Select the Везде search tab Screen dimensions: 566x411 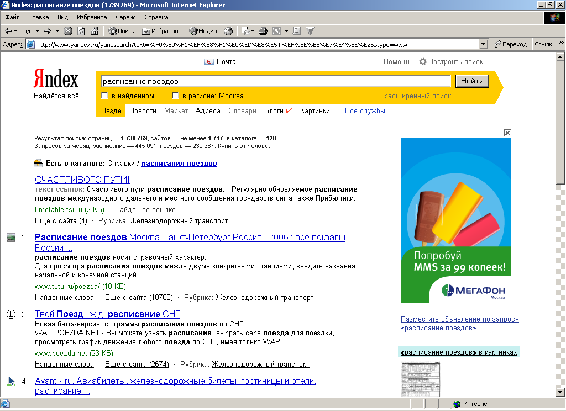pos(111,111)
